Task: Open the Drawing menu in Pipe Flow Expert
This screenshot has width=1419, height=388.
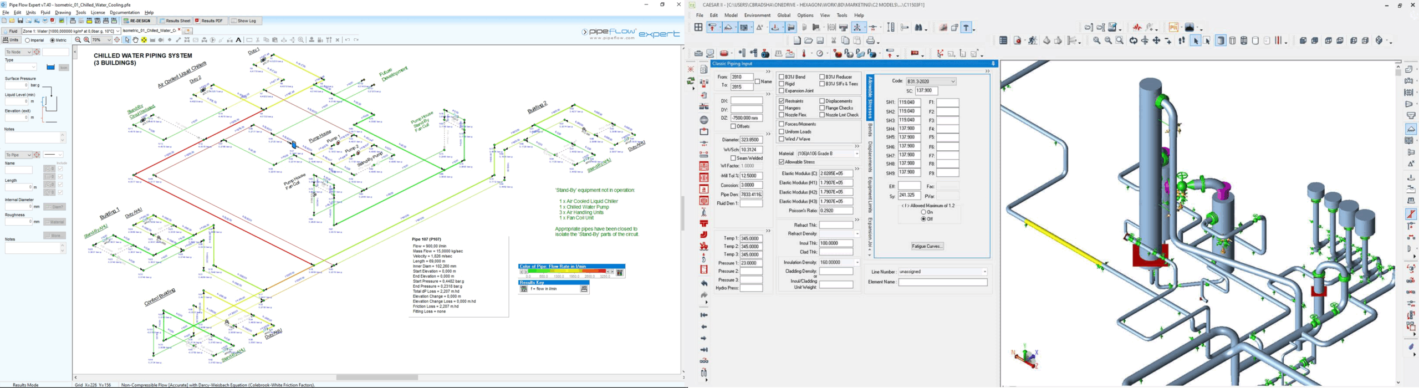Action: (63, 12)
